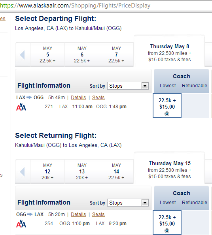Screen dimensions: 212x235
Task: View Seats for the departing flight 271
Action: (x=98, y=98)
